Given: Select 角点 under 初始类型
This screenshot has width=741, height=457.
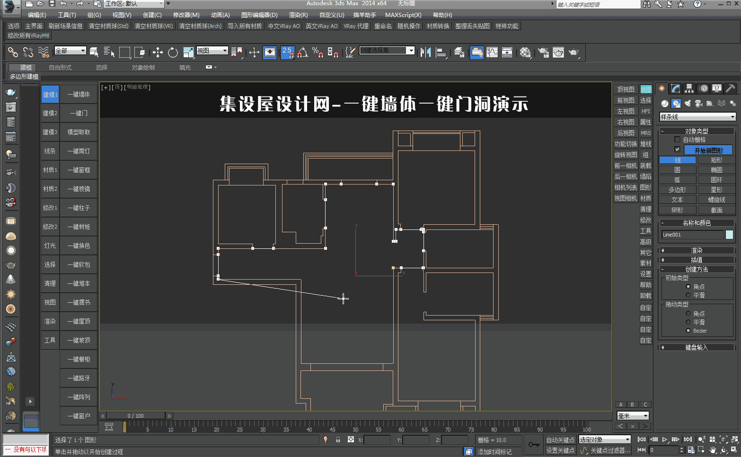Looking at the screenshot, I should 688,287.
